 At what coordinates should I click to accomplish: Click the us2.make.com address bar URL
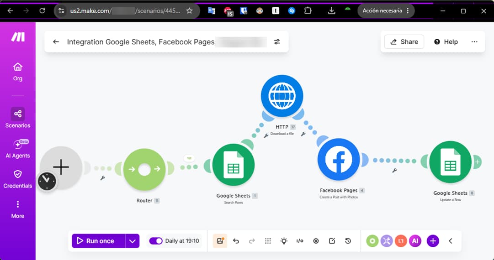pos(125,10)
